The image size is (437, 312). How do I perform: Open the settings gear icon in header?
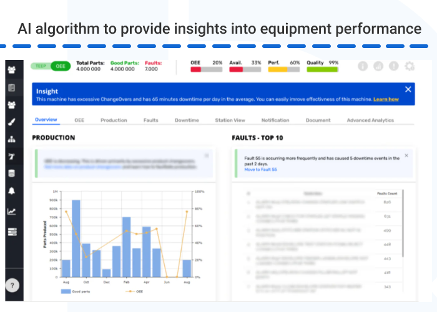(410, 66)
